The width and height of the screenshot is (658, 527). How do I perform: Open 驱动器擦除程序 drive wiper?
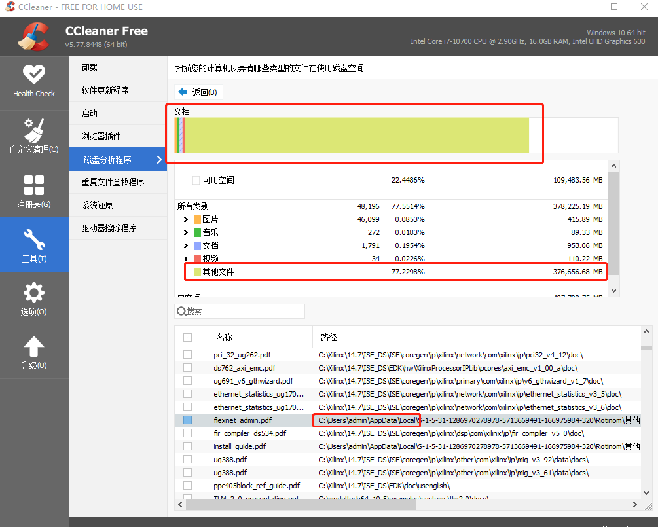click(x=117, y=228)
